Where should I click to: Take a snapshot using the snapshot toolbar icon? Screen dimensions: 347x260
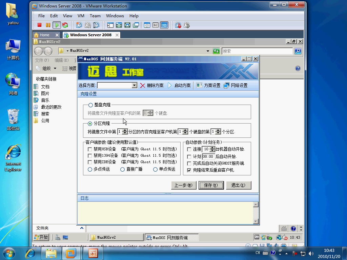pyautogui.click(x=79, y=25)
